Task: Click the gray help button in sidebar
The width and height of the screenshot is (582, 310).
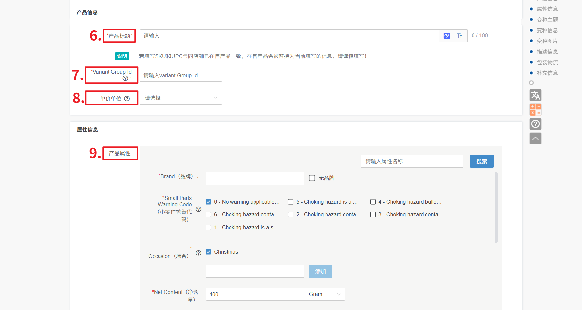Action: tap(535, 124)
